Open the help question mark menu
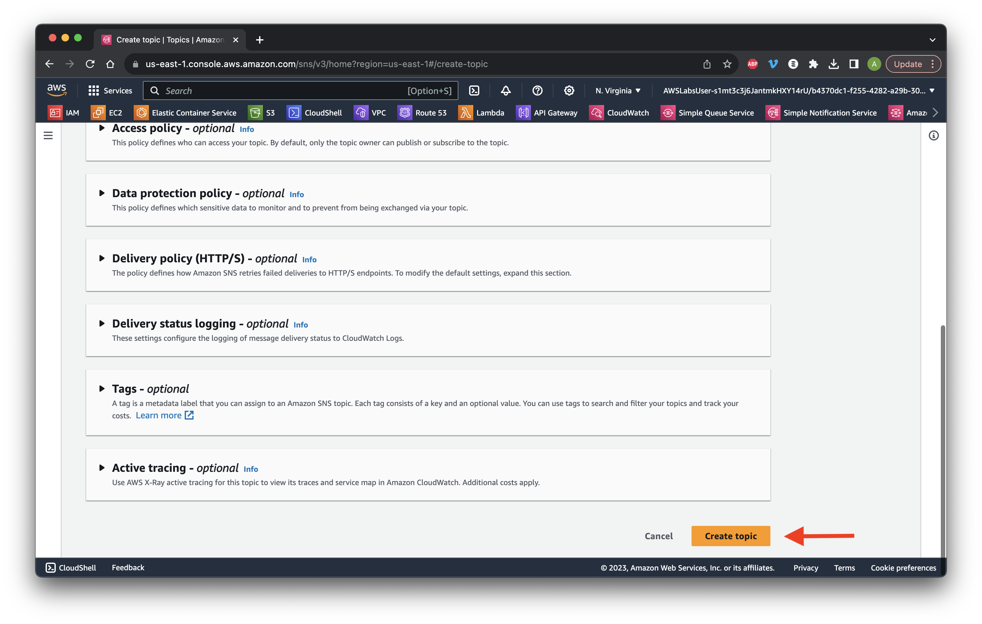The image size is (982, 624). [538, 90]
